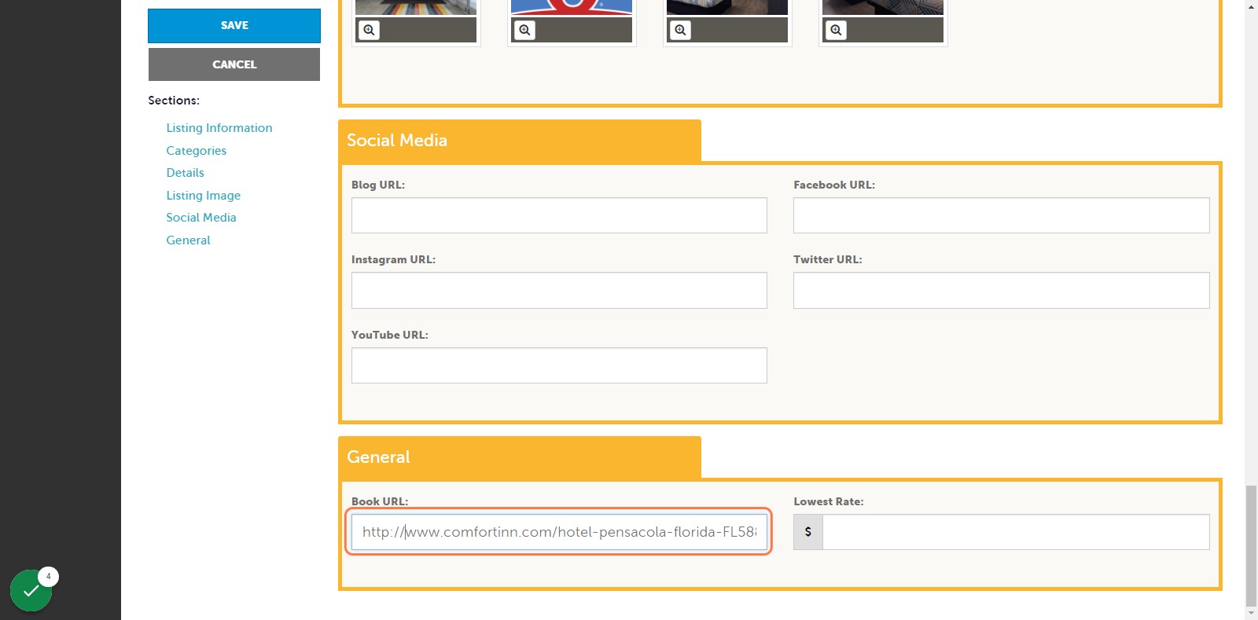
Task: Click the Book URL field with comfortinn link
Action: [x=559, y=532]
